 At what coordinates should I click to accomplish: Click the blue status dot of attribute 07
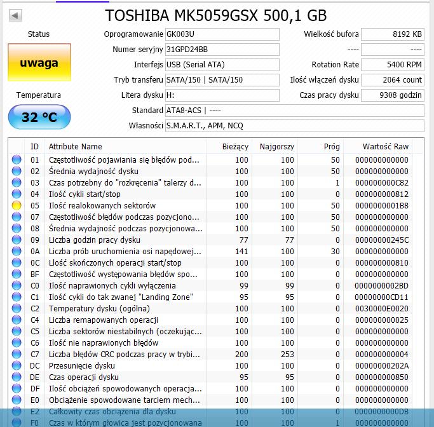coord(17,217)
